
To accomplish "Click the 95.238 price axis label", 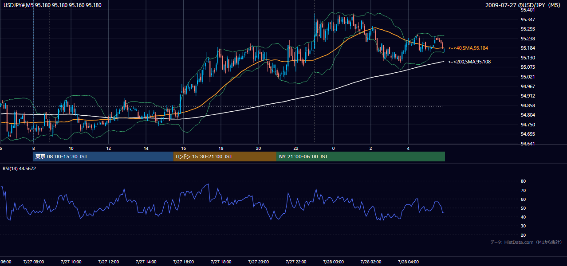I will click(528, 39).
